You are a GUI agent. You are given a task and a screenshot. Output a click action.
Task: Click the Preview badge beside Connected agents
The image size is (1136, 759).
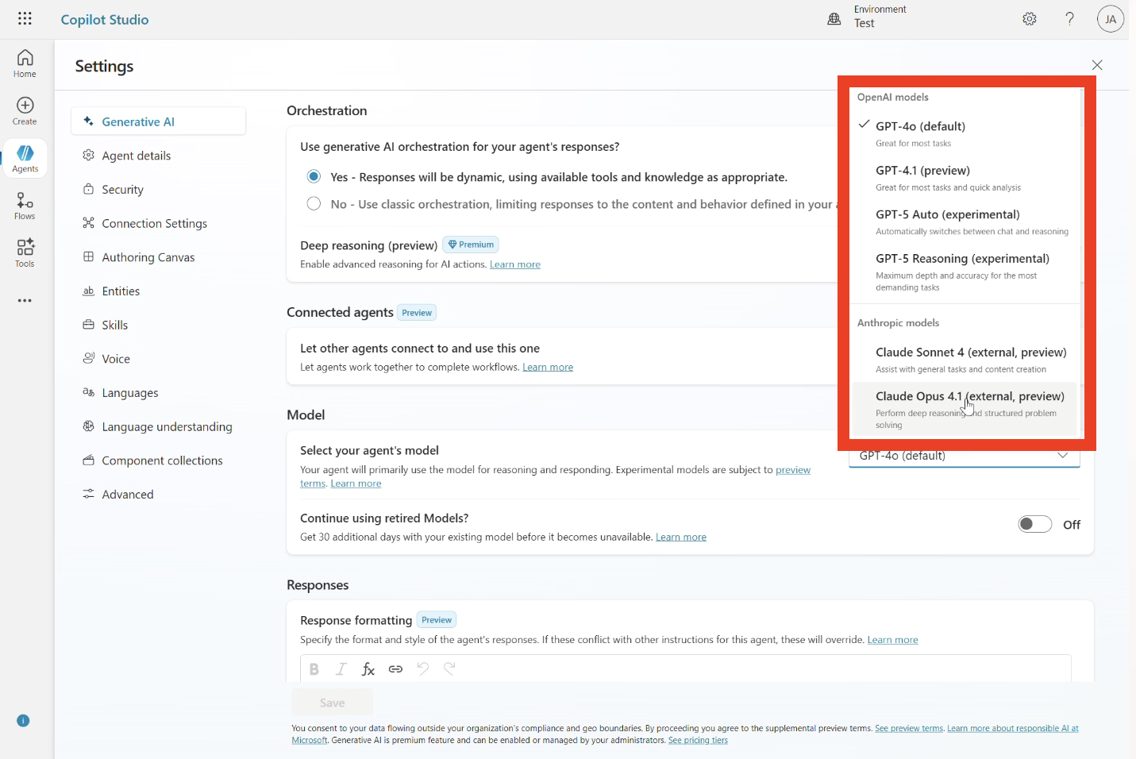417,313
